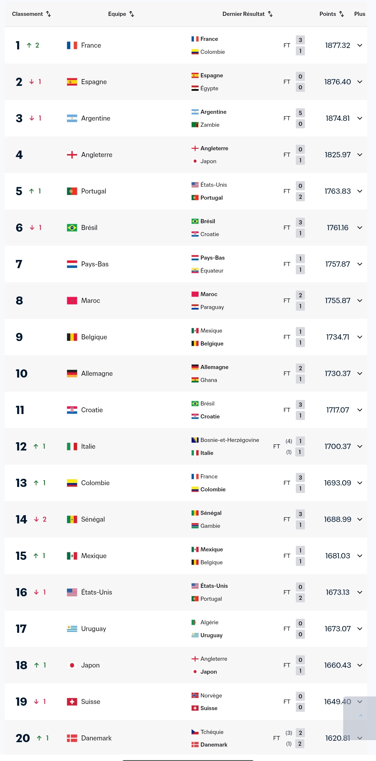Select the Mexique flag icon in row 15
The image size is (376, 761).
(x=72, y=556)
